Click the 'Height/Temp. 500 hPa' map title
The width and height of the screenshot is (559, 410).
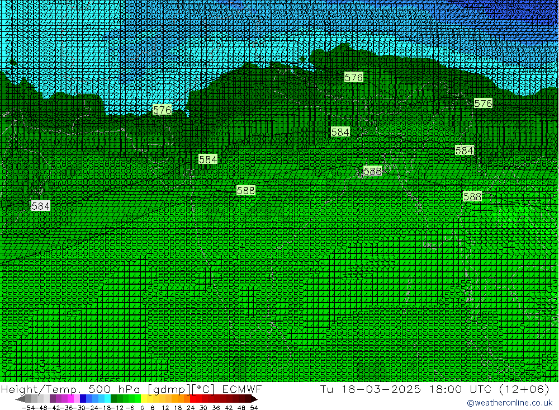click(70, 389)
